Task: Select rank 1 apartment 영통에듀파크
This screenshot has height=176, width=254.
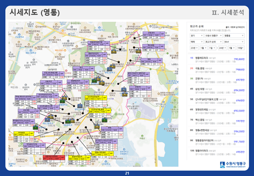Action: (217, 59)
